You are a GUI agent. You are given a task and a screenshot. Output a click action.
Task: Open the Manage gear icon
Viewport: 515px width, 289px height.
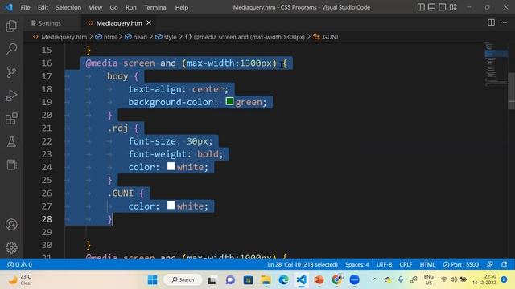click(11, 247)
